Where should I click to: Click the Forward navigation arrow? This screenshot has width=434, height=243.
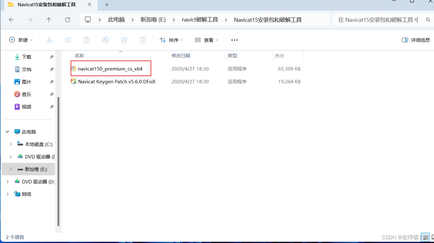(30, 20)
